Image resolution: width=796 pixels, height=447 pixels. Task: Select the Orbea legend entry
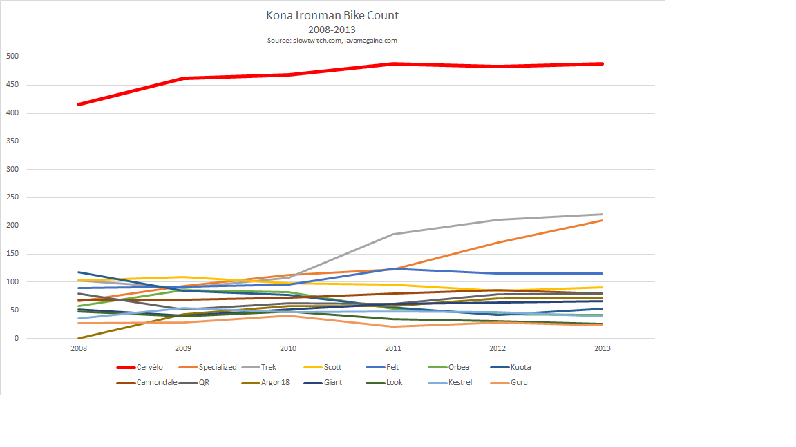[448, 368]
